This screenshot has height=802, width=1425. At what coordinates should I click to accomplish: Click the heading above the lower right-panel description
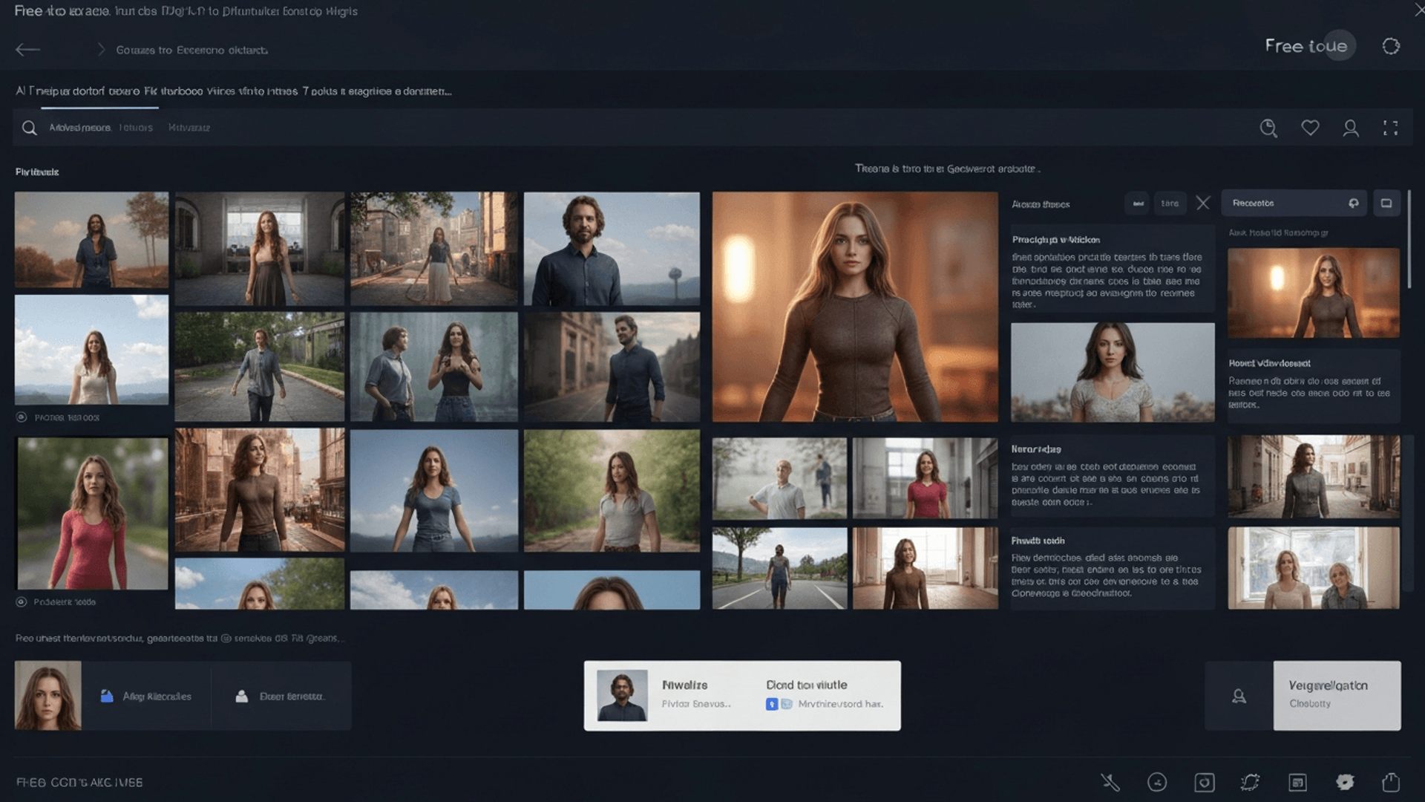[1269, 363]
